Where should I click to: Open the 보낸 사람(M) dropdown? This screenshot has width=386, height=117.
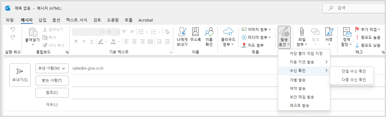[52, 68]
